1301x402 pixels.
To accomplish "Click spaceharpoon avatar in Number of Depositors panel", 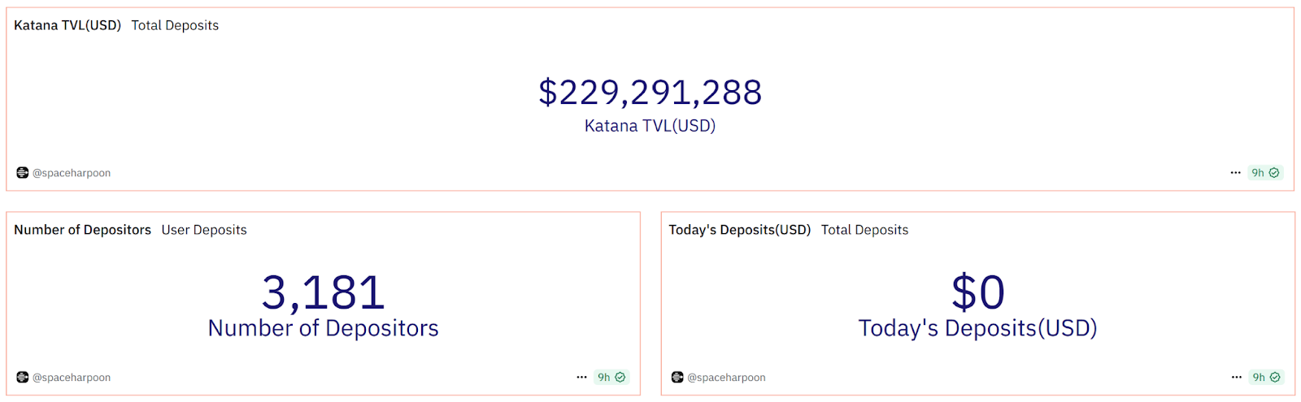I will tap(23, 377).
